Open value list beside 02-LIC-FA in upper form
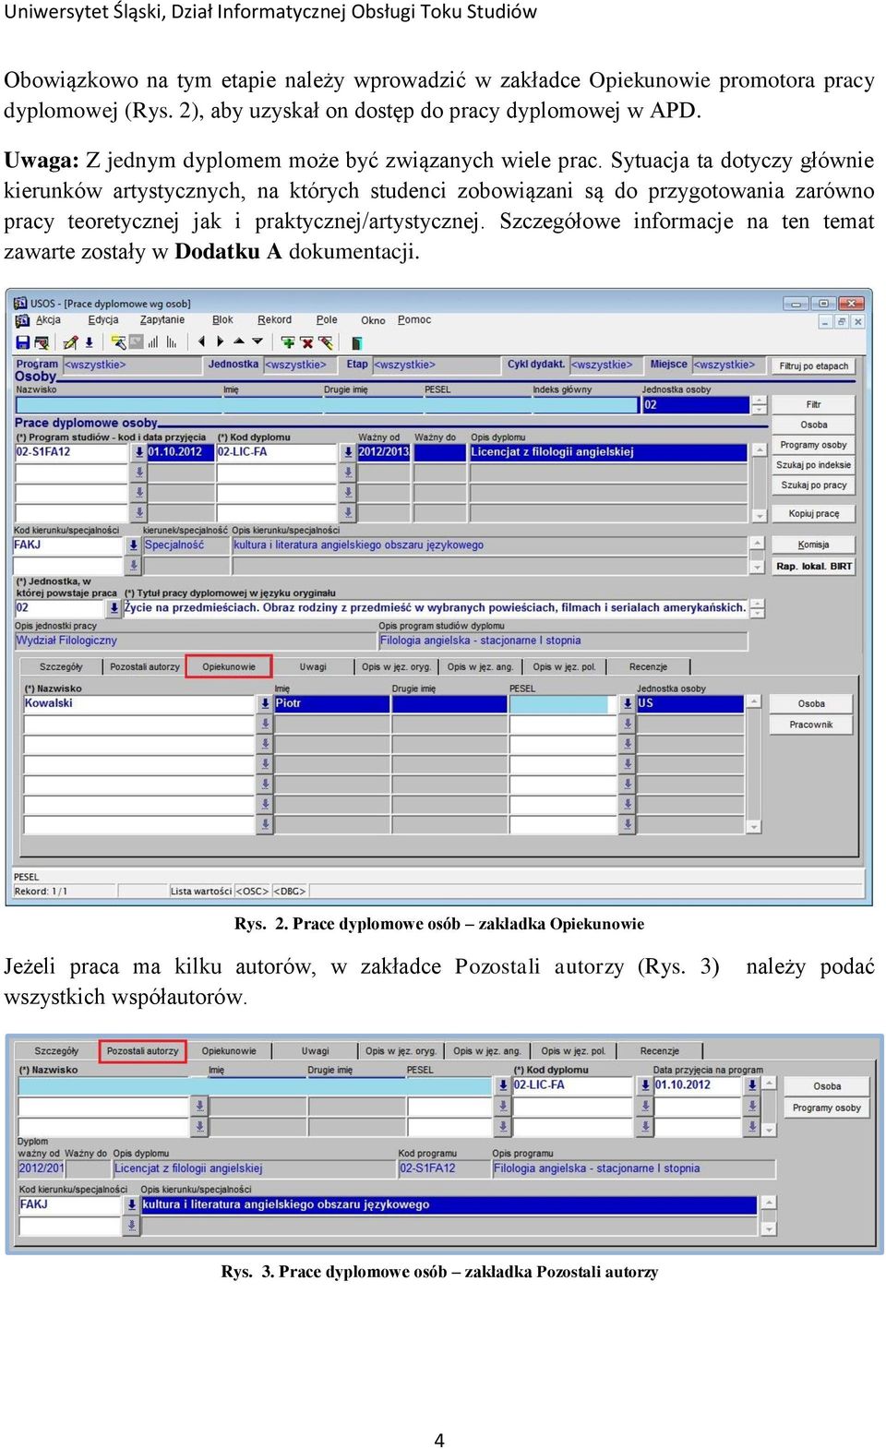The width and height of the screenshot is (886, 1449). point(348,452)
